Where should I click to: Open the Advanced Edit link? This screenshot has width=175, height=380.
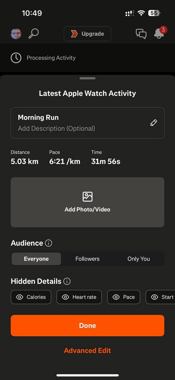click(x=87, y=351)
